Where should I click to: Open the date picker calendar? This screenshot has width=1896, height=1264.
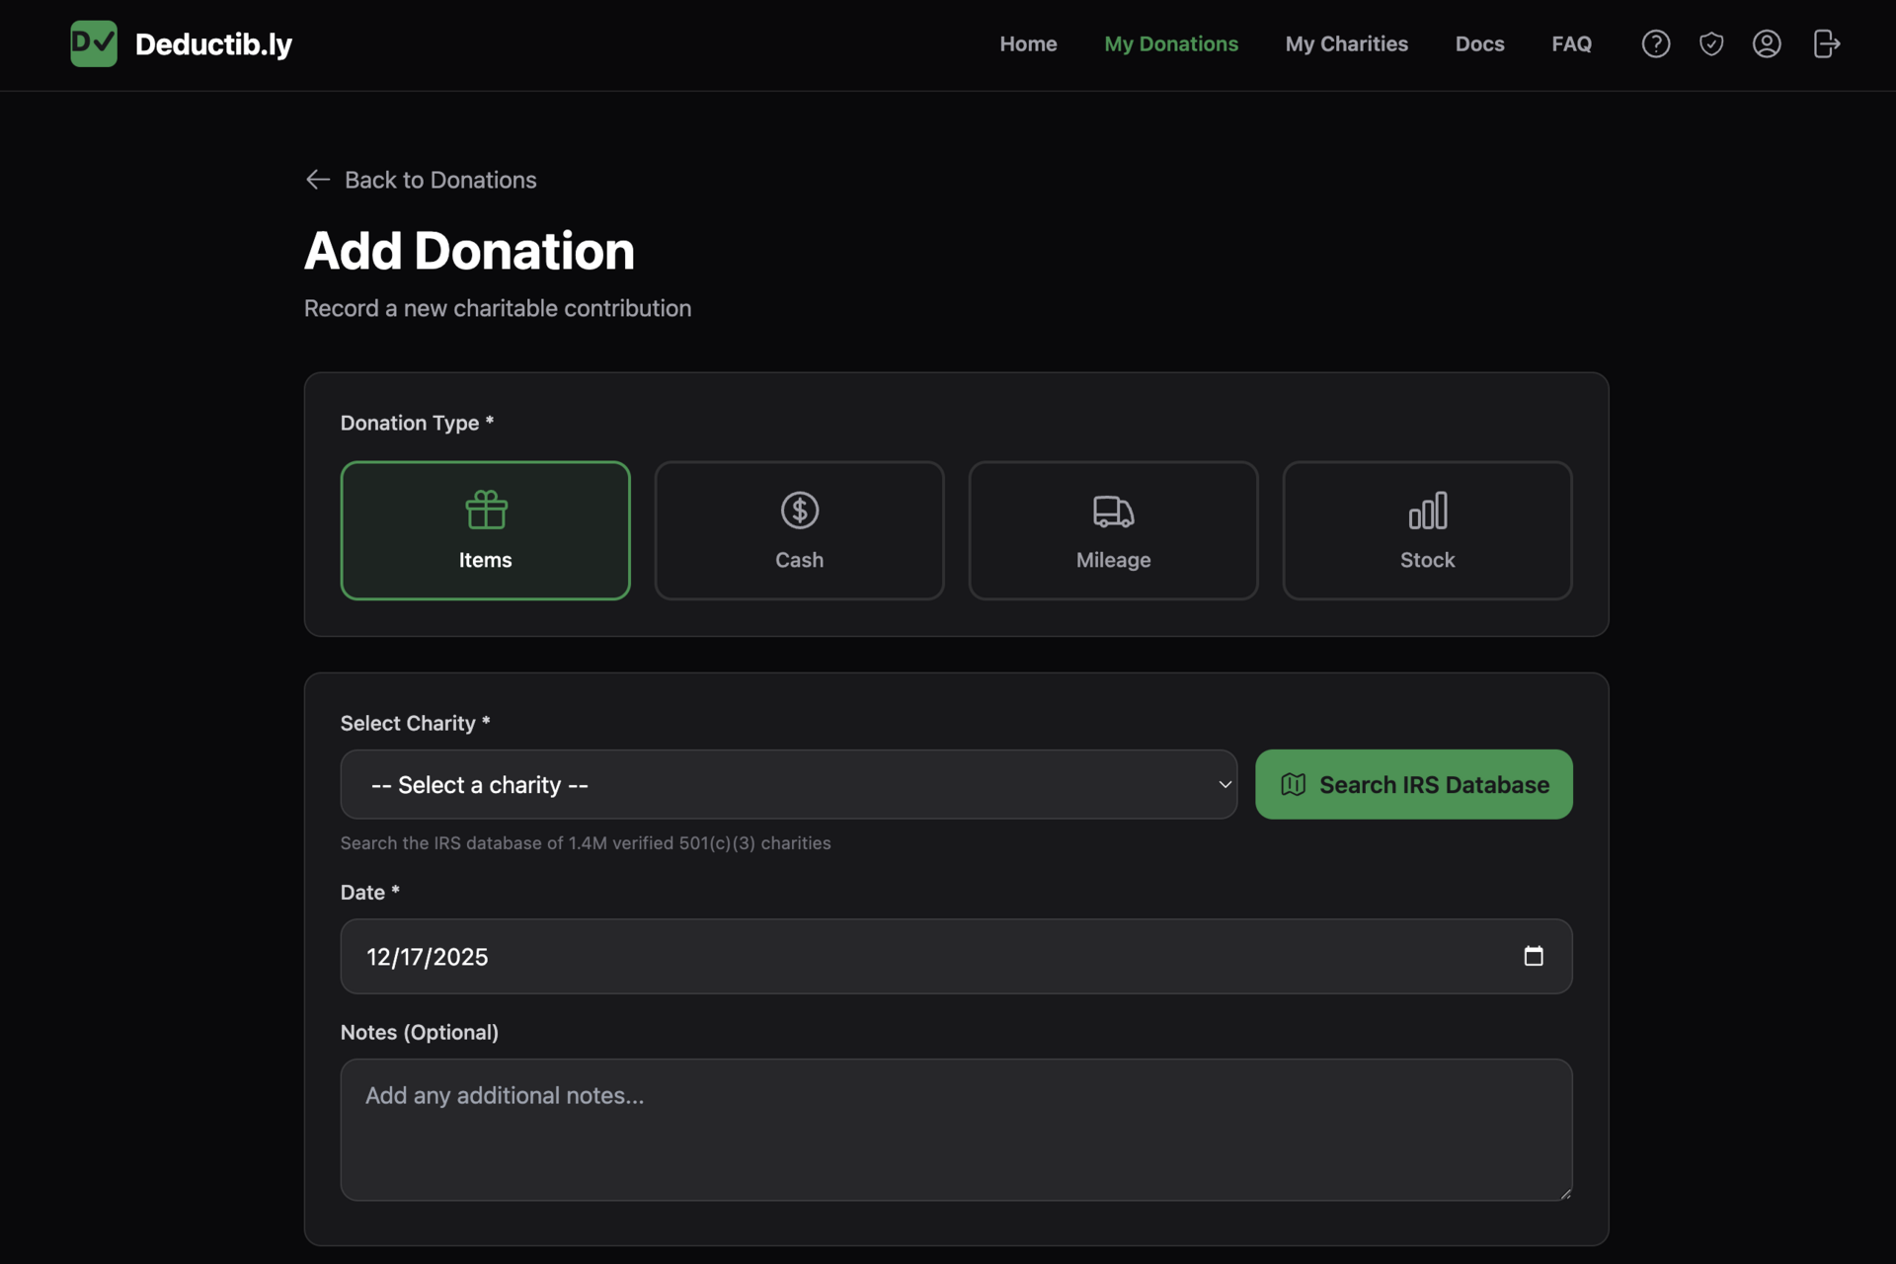pyautogui.click(x=1533, y=956)
